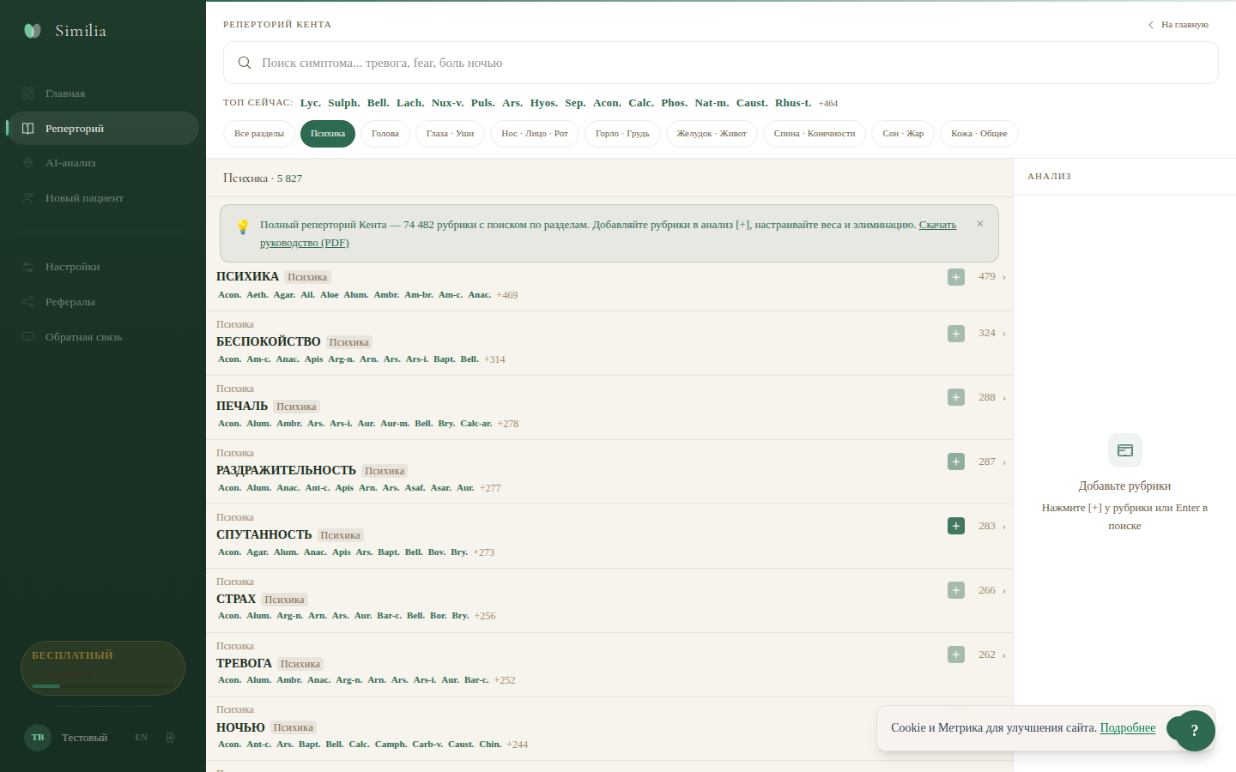Show more top remedies via +464

(x=827, y=104)
